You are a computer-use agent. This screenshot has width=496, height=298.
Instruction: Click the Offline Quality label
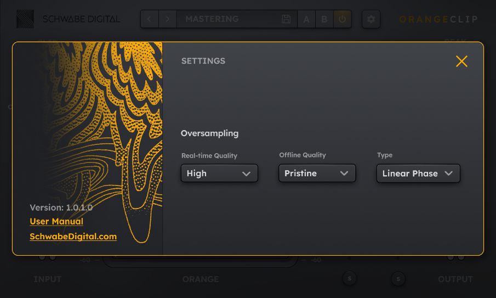[x=303, y=155]
